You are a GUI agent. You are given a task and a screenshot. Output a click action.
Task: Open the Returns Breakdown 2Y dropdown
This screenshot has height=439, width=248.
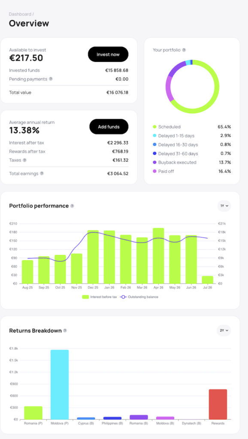[x=224, y=331]
